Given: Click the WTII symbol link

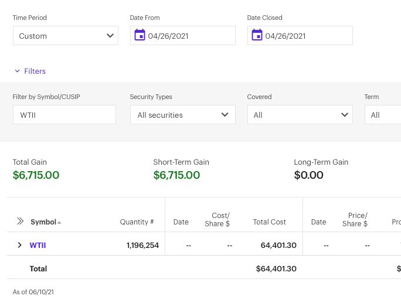Looking at the screenshot, I should (38, 245).
